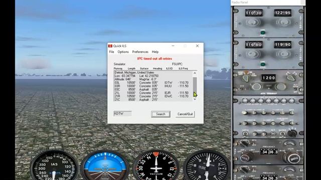Click the 1200 transponder code display
321x180 pixels.
[268, 78]
